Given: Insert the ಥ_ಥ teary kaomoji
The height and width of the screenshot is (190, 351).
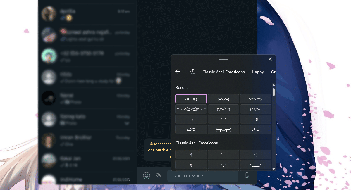Looking at the screenshot, I should pos(256,129).
